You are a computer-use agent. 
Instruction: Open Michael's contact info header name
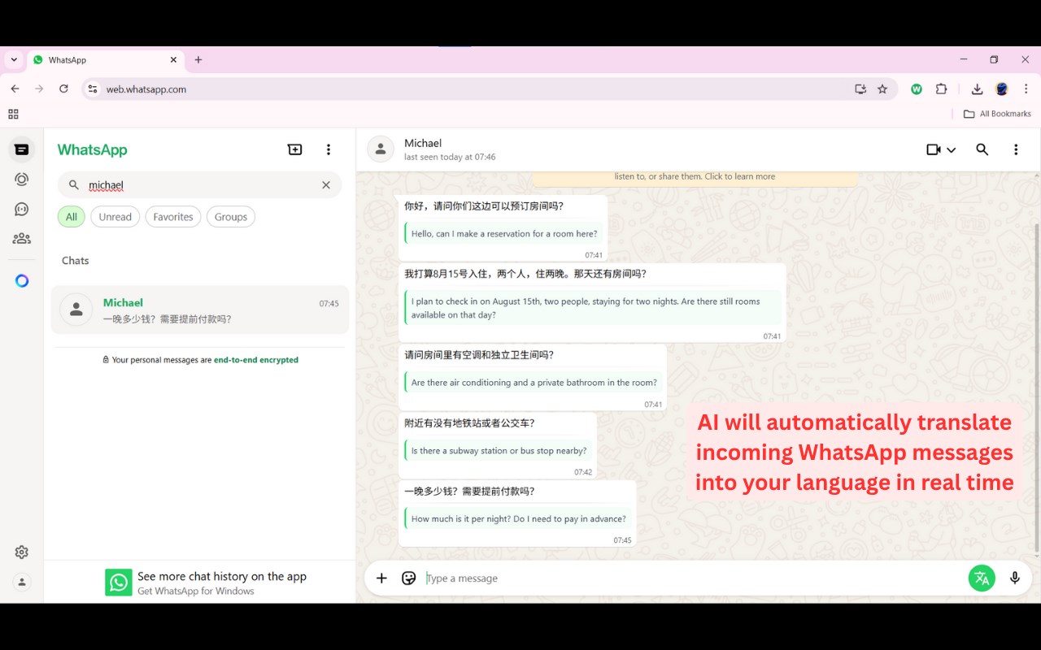(x=423, y=143)
